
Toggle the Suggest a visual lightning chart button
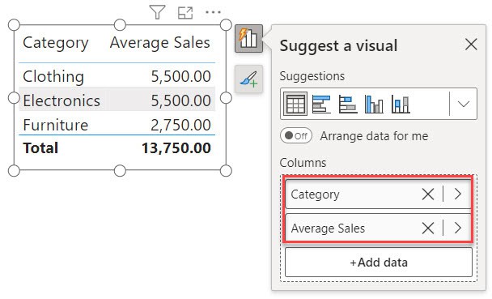pyautogui.click(x=248, y=38)
